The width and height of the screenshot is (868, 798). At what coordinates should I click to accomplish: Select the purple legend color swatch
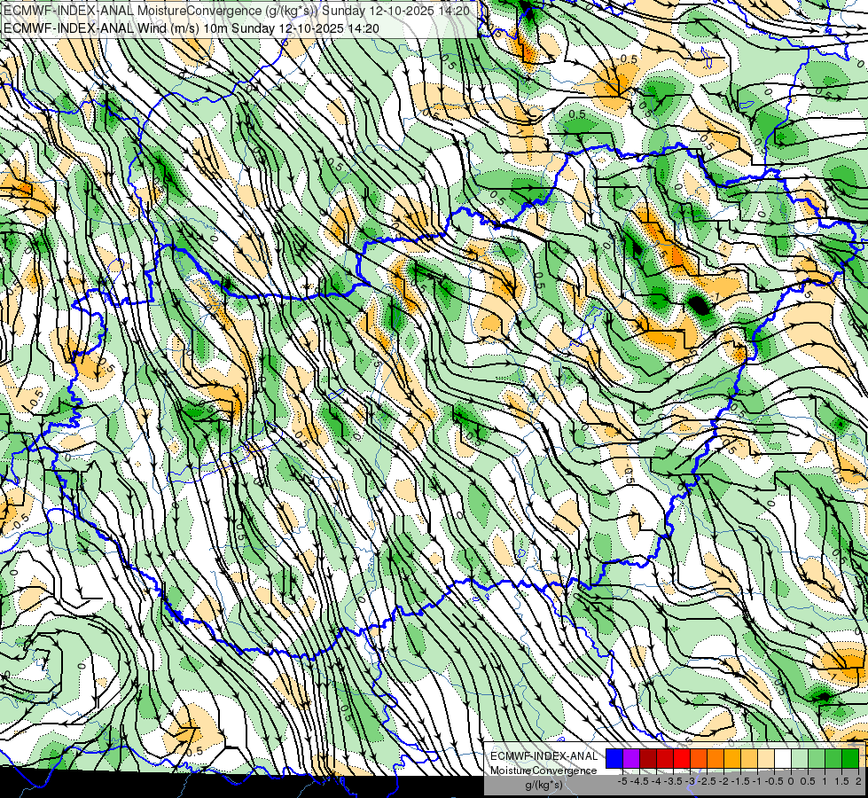(631, 759)
